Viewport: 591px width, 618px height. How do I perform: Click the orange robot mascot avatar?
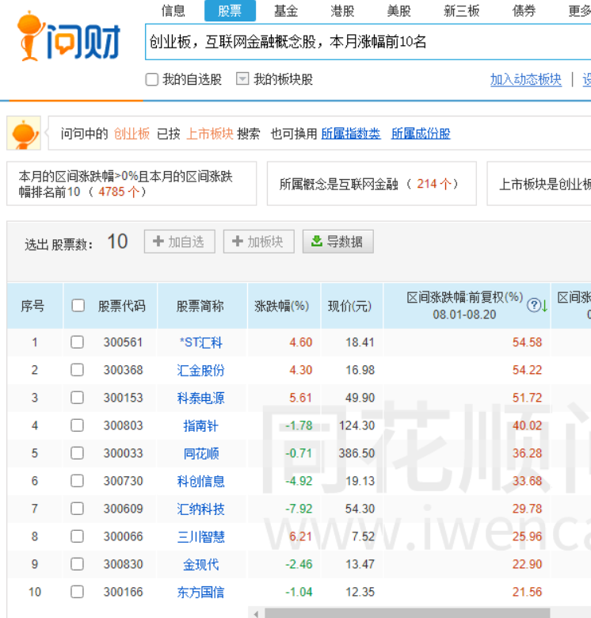[24, 133]
